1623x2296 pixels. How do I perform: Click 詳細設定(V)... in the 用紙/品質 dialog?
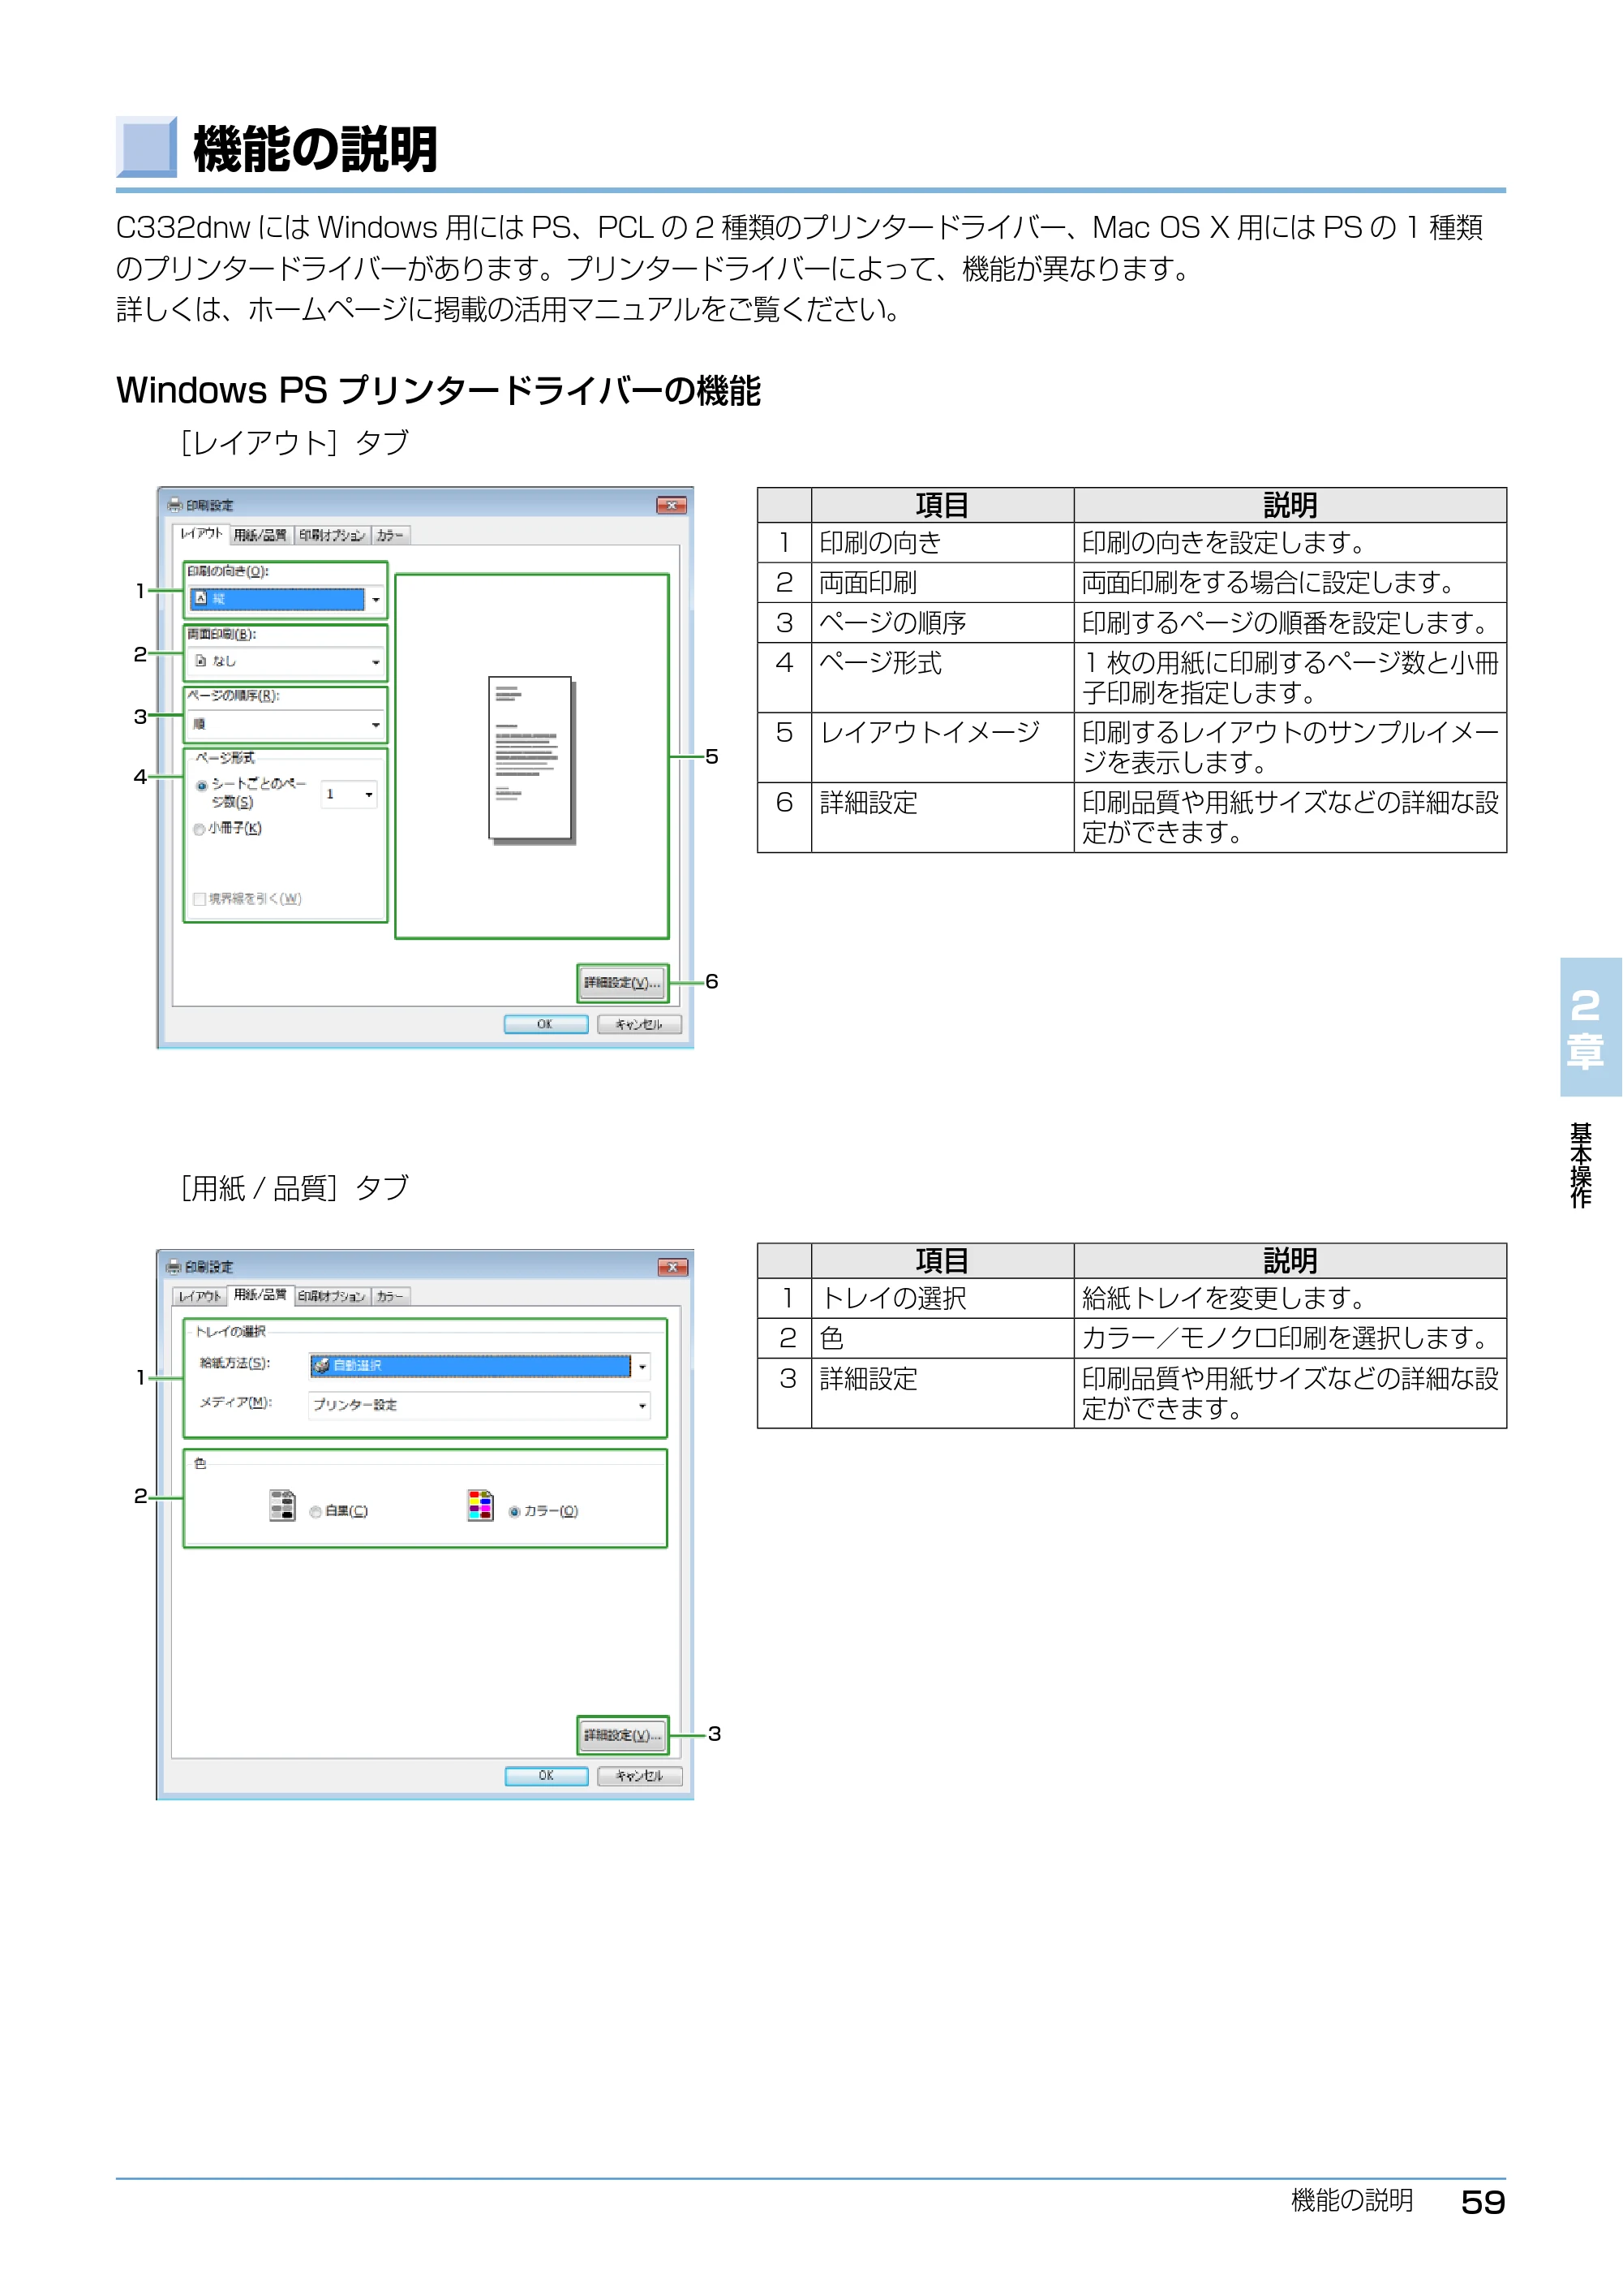click(x=623, y=1735)
